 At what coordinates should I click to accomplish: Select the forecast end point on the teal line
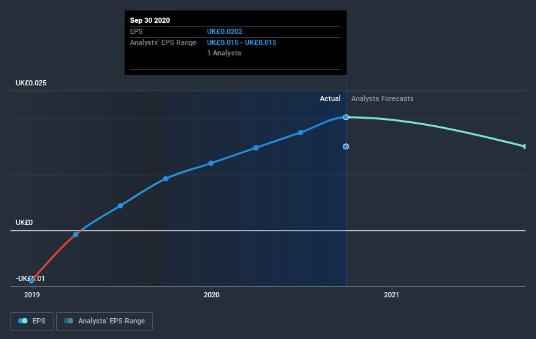click(x=525, y=147)
